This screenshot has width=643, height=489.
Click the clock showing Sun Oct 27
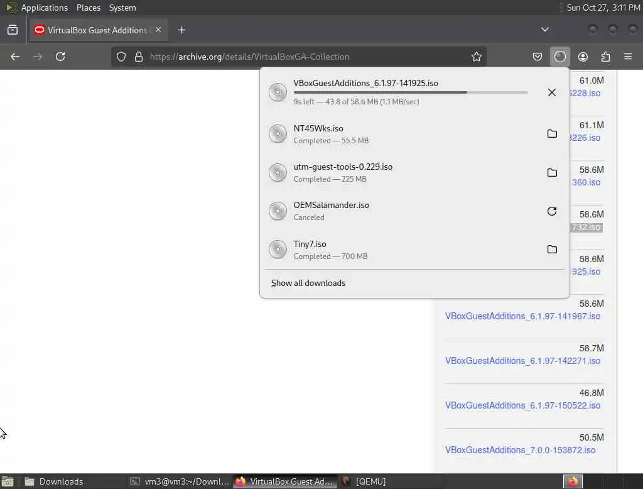coord(603,8)
